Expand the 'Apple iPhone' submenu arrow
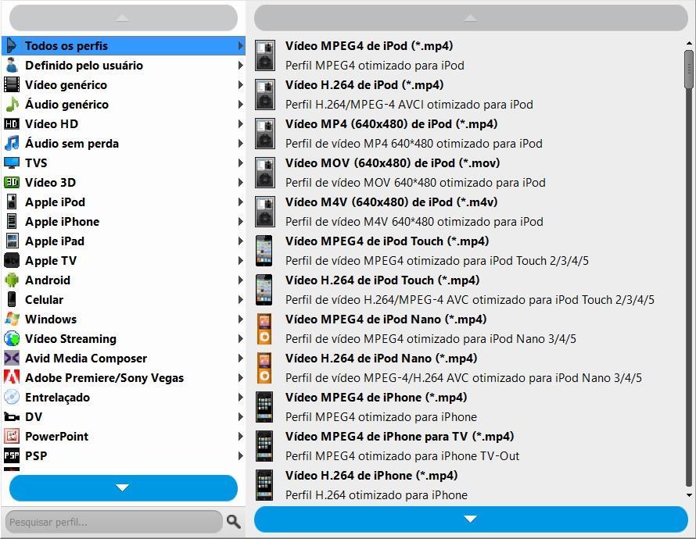The width and height of the screenshot is (696, 539). click(240, 221)
